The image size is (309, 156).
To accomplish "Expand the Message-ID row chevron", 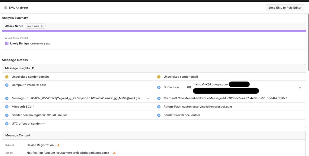I will [148, 98].
